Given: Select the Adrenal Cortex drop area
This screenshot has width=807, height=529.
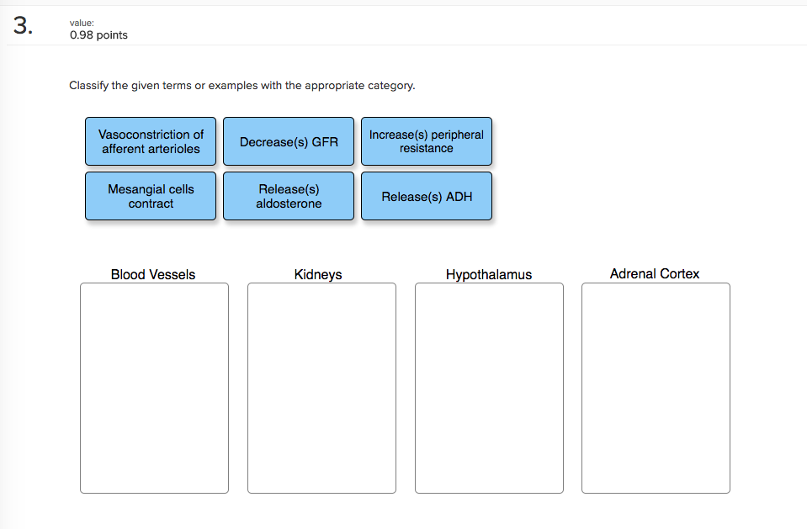Looking at the screenshot, I should 656,387.
